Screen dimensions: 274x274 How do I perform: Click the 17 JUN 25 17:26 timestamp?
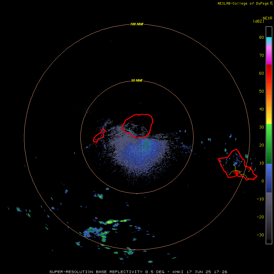[x=207, y=272]
